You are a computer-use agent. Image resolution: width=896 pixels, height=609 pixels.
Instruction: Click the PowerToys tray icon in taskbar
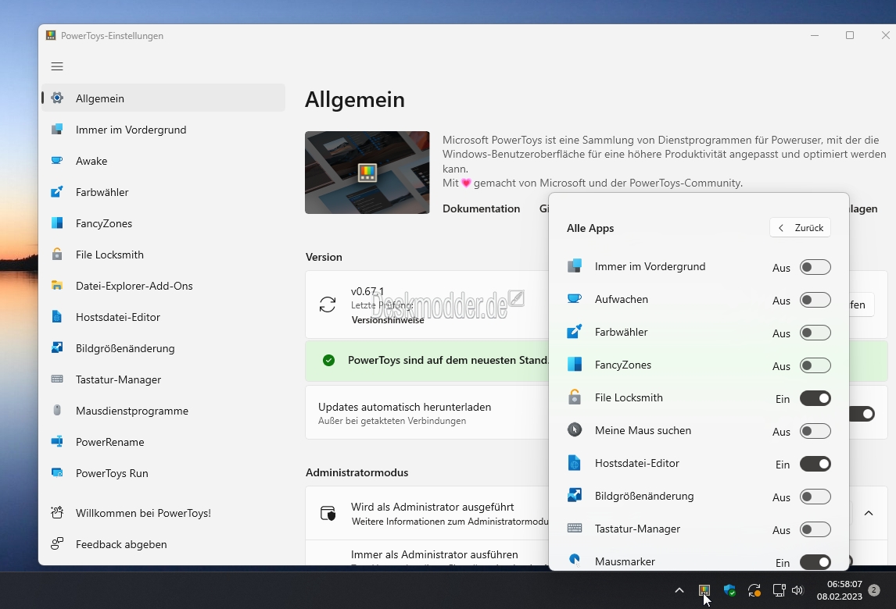coord(704,590)
